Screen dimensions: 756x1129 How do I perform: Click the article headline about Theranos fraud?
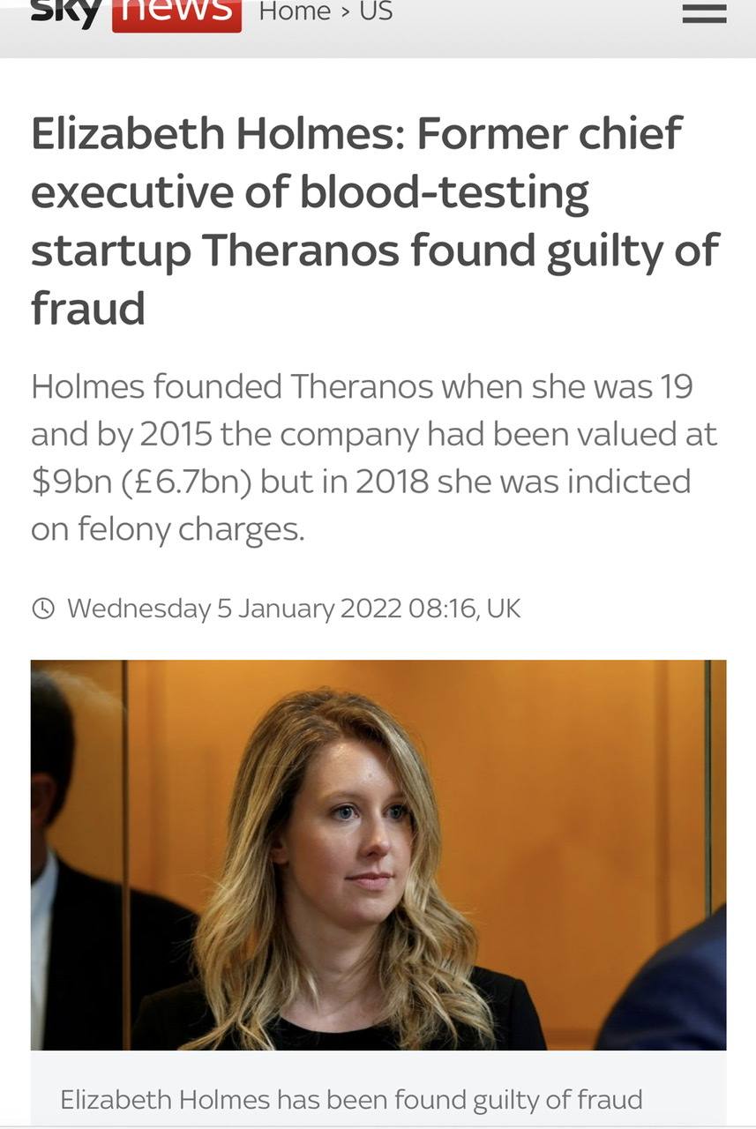[x=376, y=221]
